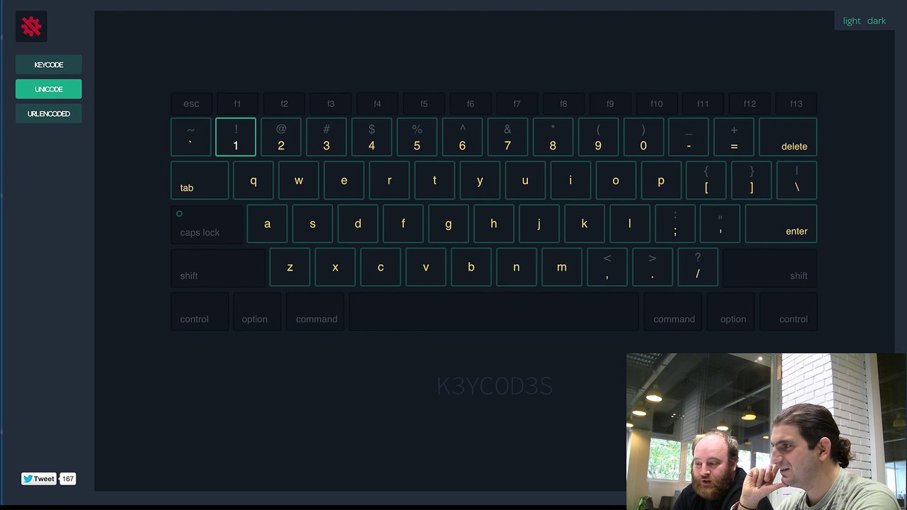This screenshot has width=907, height=510.
Task: Click the equals plus key
Action: pos(734,137)
